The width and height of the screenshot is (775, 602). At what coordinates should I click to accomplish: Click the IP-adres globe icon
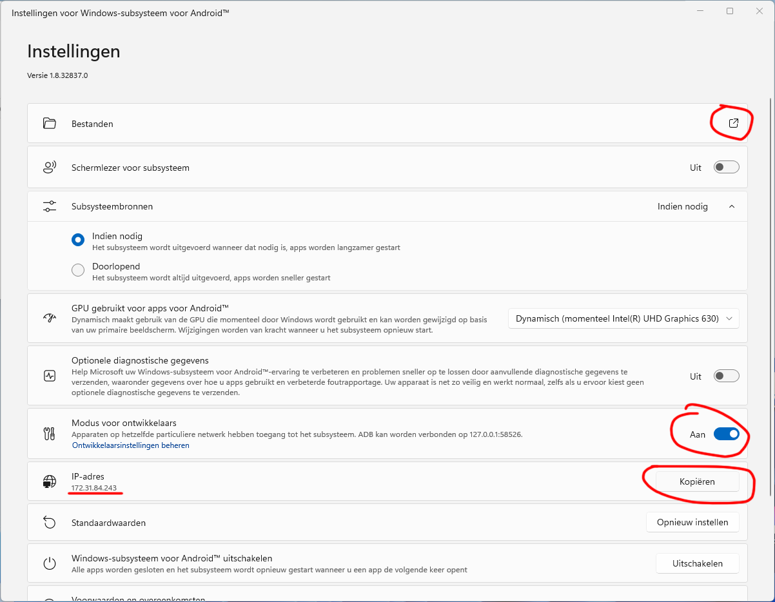click(50, 481)
